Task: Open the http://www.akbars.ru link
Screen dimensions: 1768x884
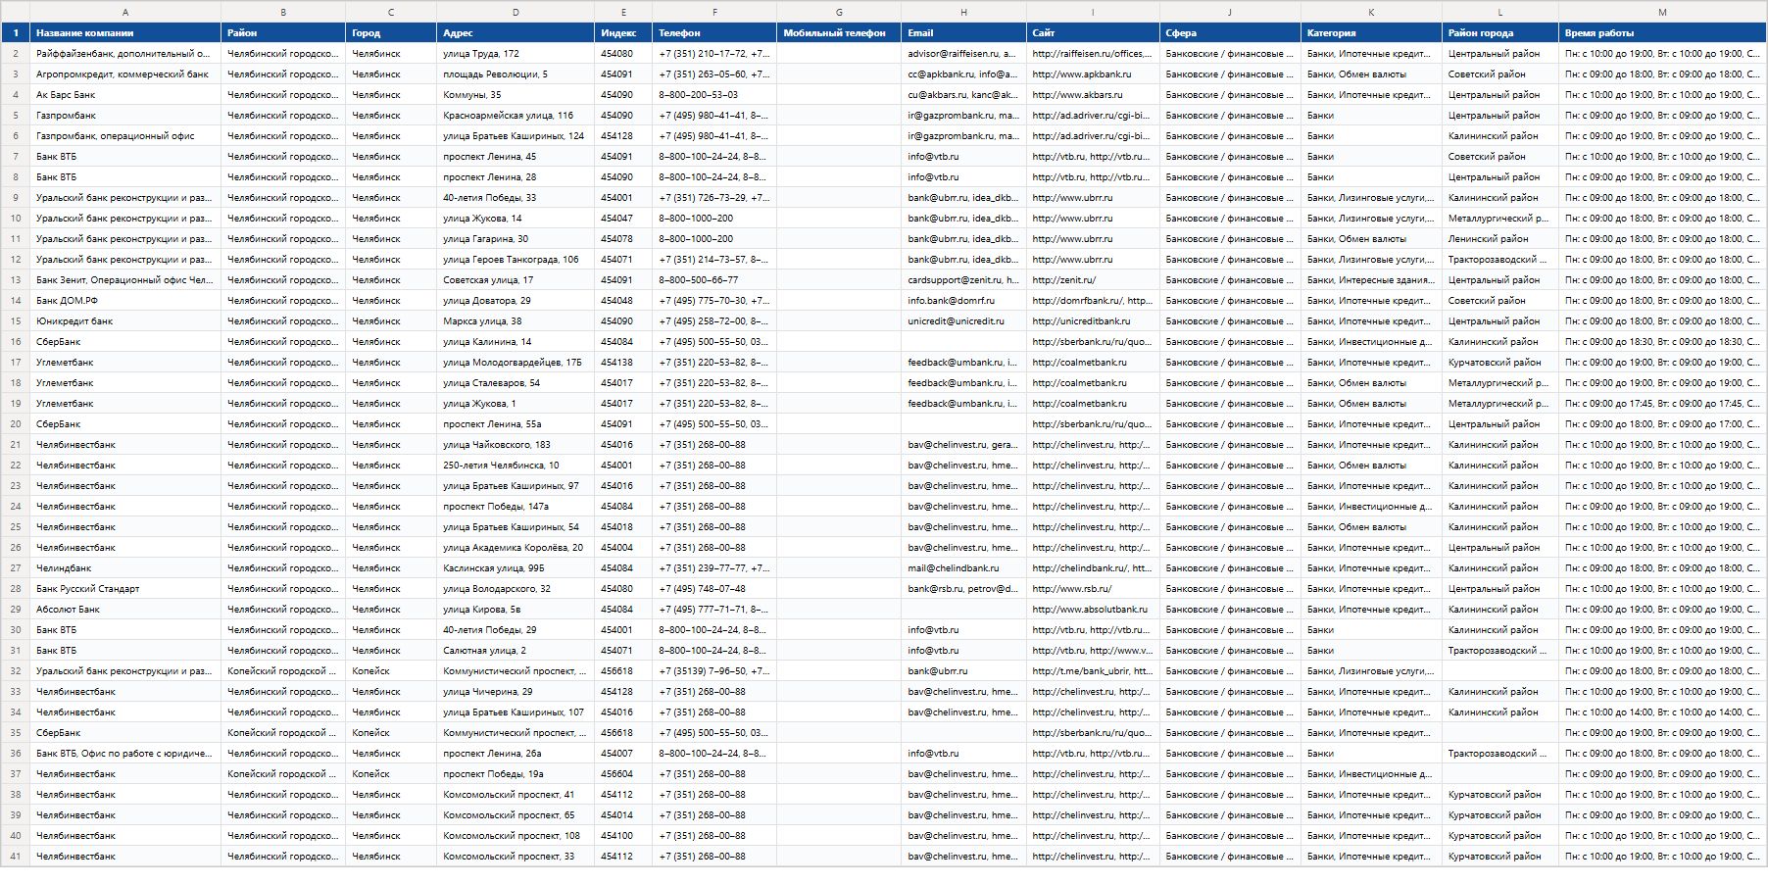Action: click(x=1093, y=95)
